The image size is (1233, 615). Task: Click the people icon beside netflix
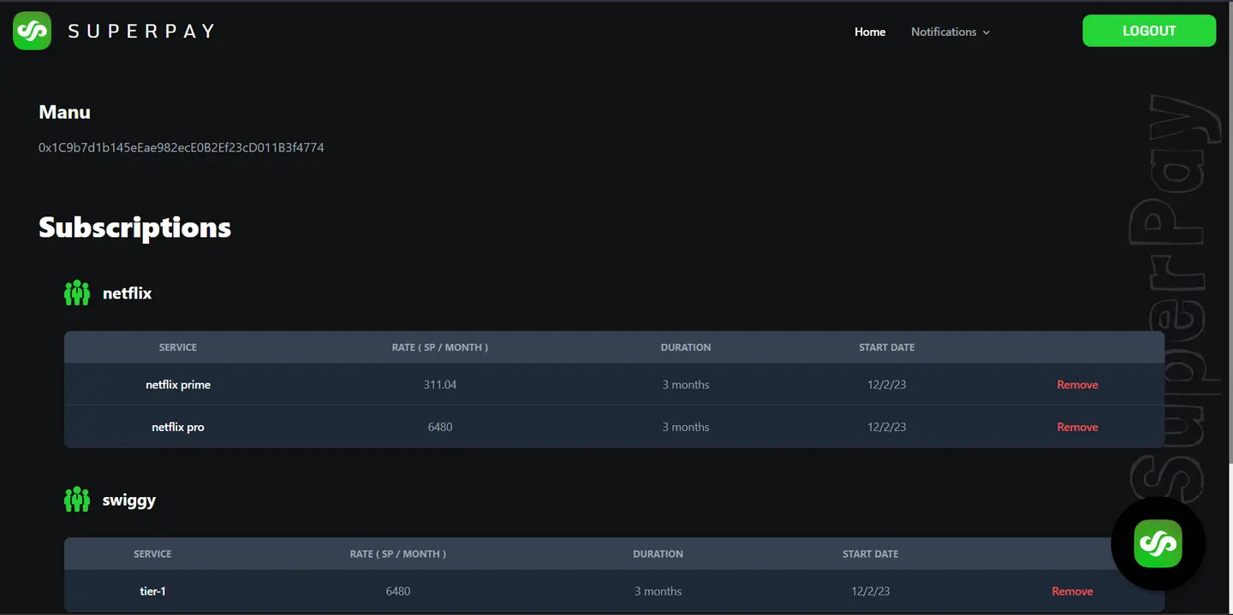pos(77,293)
